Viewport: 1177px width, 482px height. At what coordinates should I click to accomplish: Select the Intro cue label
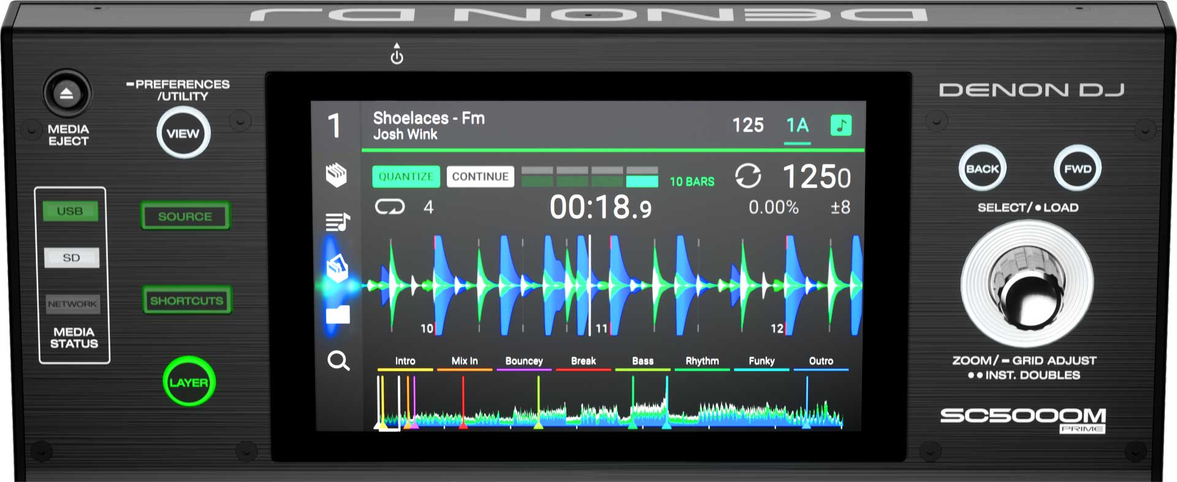coord(405,361)
